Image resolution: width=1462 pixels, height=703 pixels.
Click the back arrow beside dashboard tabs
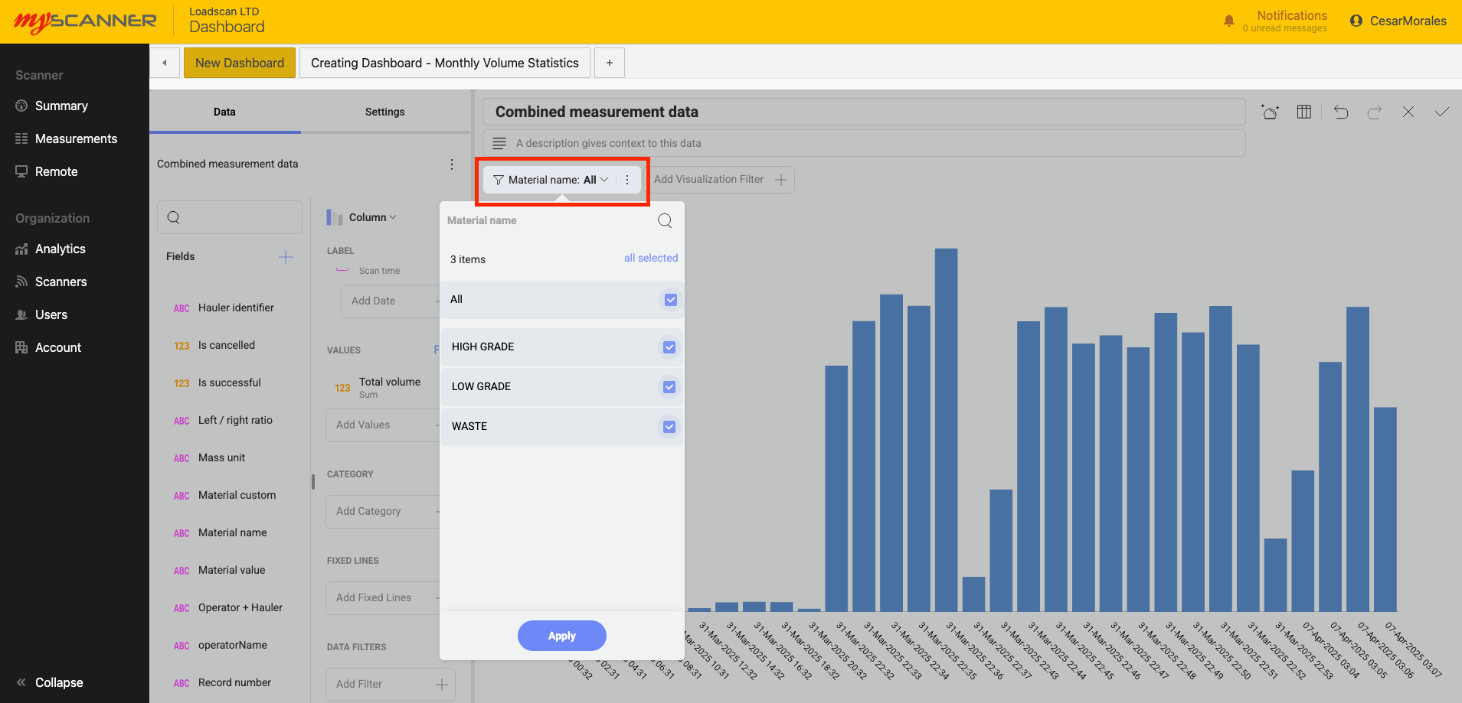[x=165, y=63]
